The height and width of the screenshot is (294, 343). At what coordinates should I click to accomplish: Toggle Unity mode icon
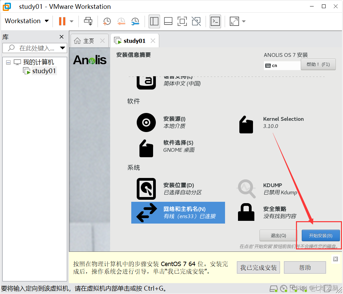coord(196,21)
